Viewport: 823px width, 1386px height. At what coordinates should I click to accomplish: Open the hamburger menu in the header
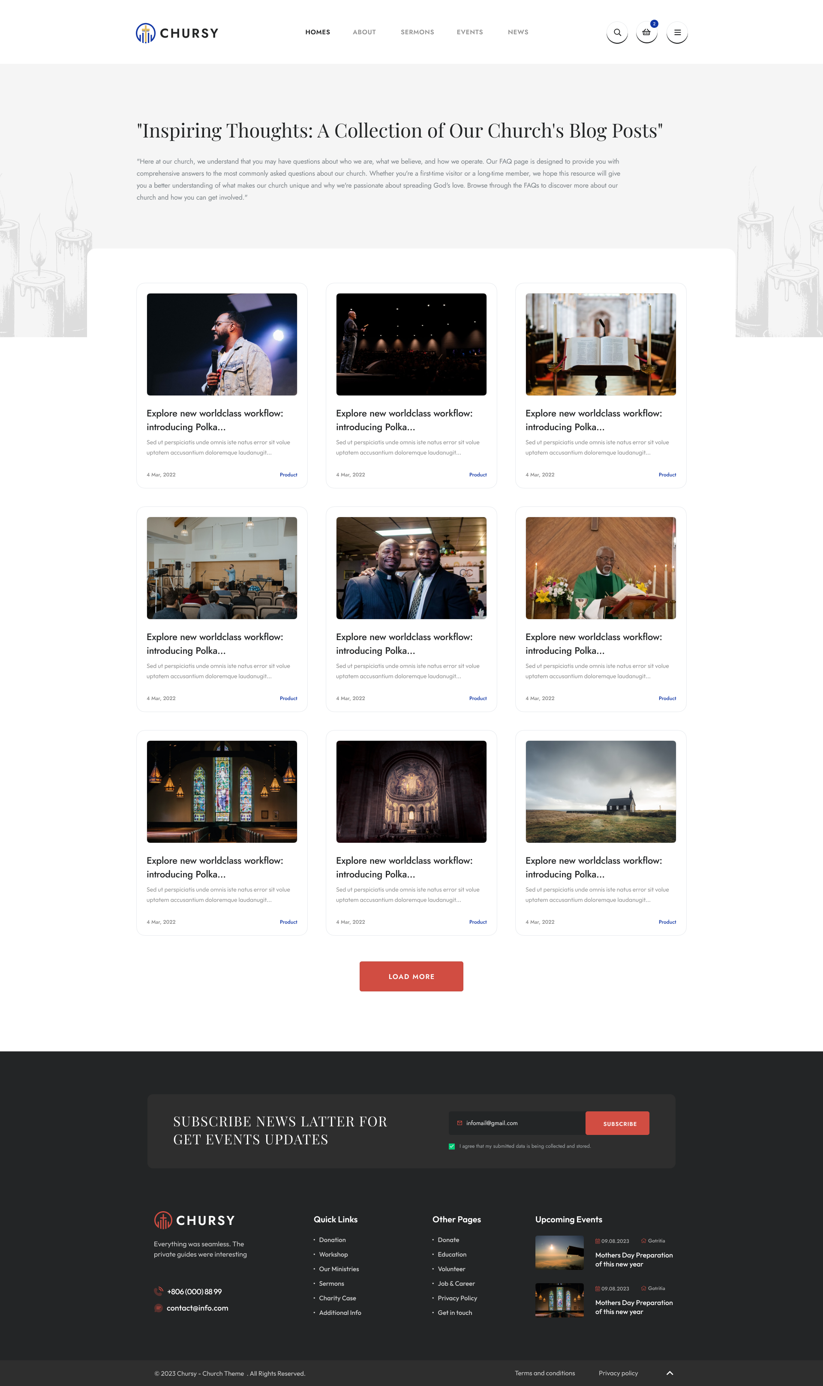677,32
